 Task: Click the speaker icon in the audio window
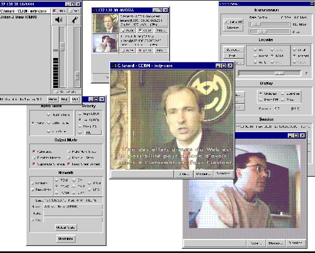(x=59, y=20)
